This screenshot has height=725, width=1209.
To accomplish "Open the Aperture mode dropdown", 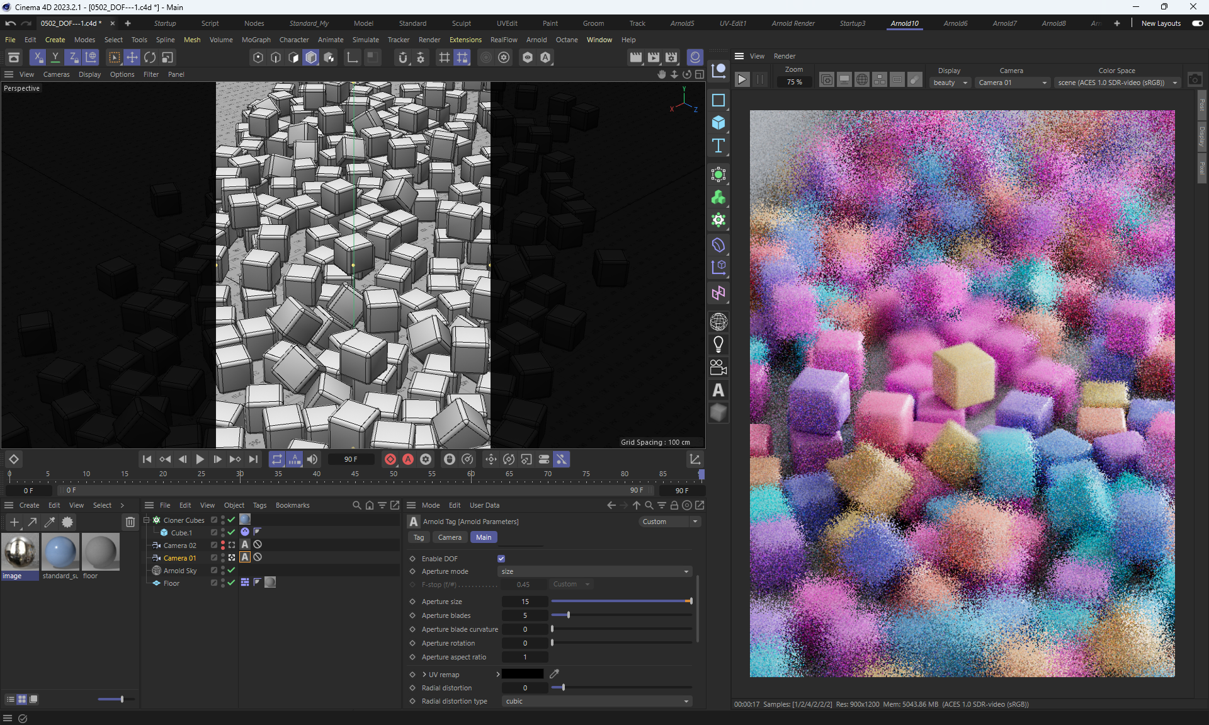I will 595,571.
